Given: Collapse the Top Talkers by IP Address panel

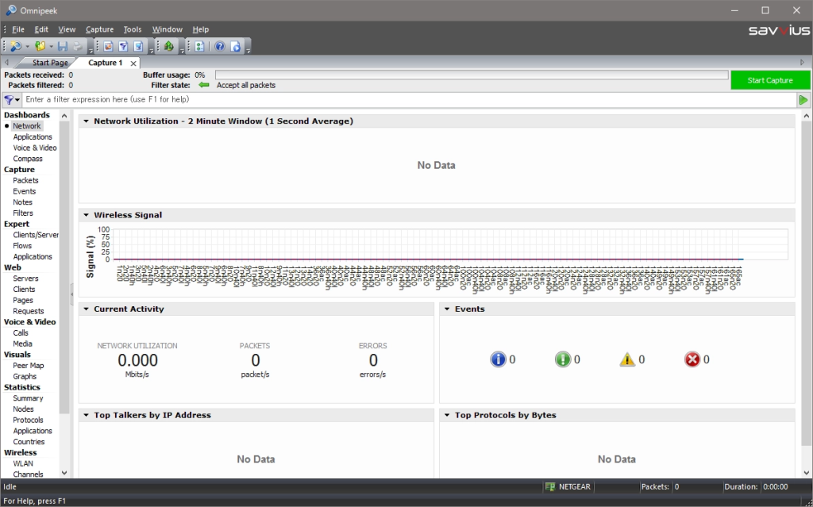Looking at the screenshot, I should [x=86, y=415].
